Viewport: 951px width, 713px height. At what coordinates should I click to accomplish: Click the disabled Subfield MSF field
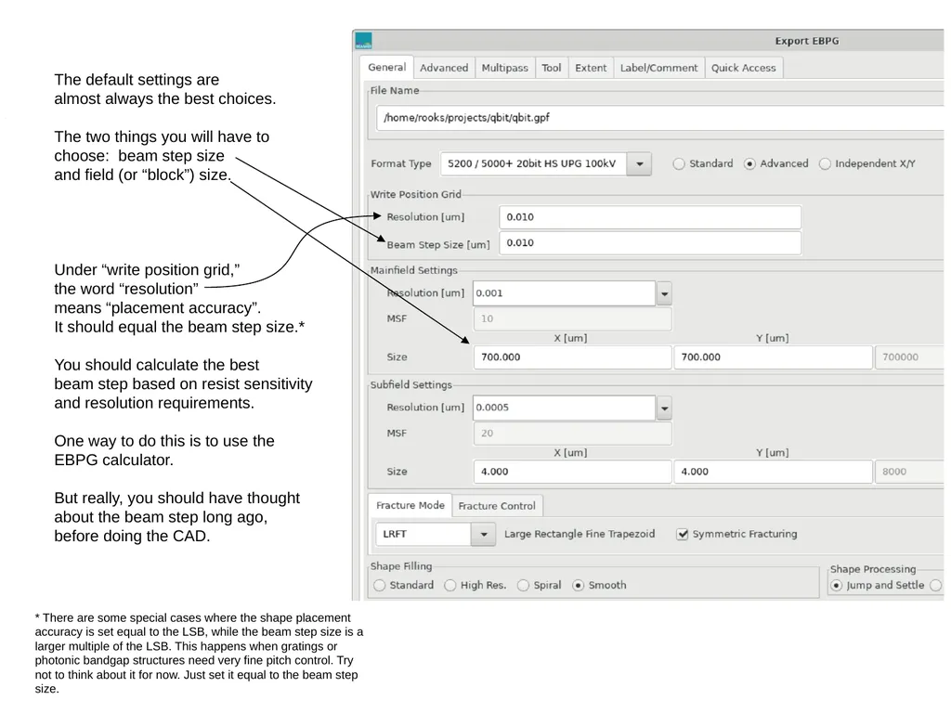tap(572, 434)
